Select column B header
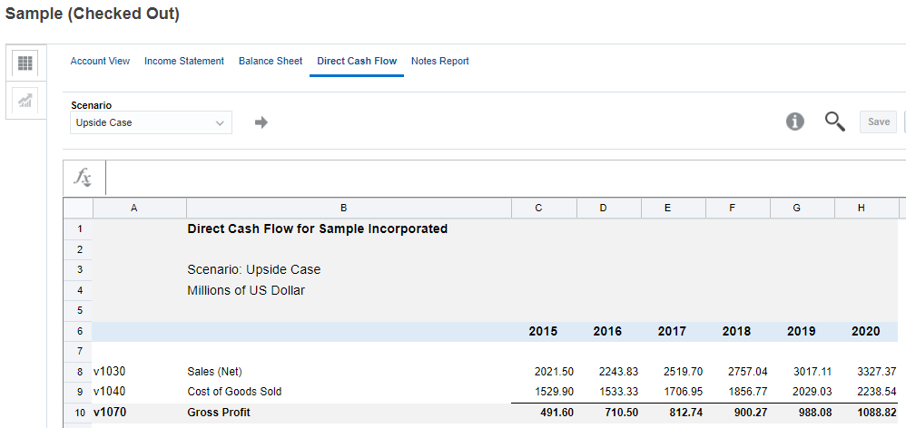The image size is (906, 428). pos(349,209)
